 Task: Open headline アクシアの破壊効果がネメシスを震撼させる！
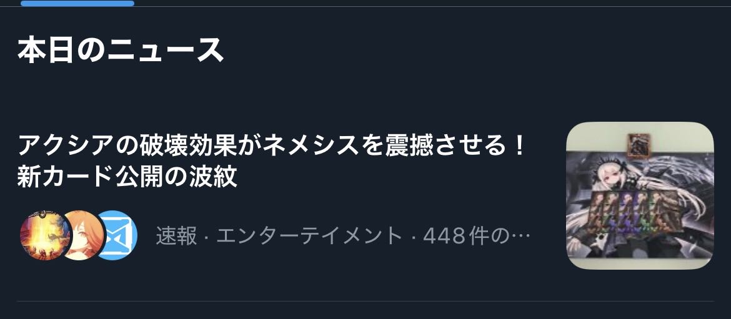pyautogui.click(x=272, y=147)
